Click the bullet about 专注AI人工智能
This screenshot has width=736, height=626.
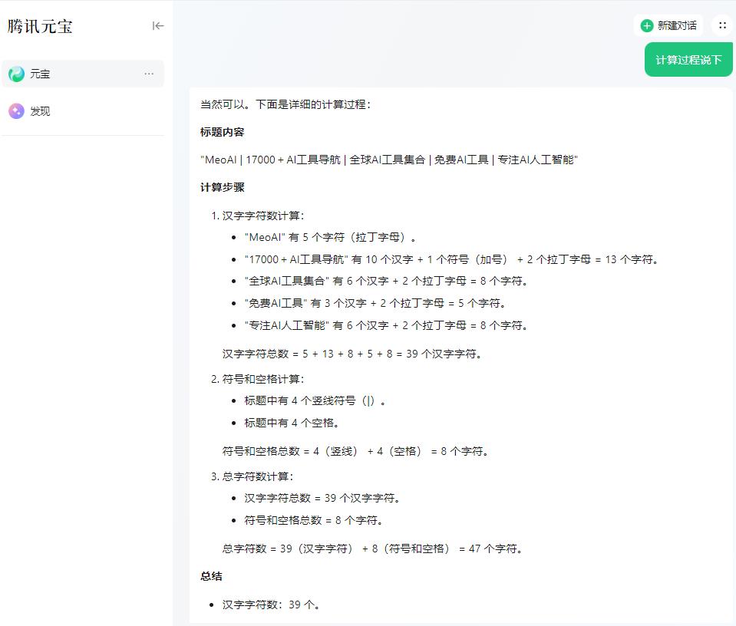pyautogui.click(x=386, y=326)
